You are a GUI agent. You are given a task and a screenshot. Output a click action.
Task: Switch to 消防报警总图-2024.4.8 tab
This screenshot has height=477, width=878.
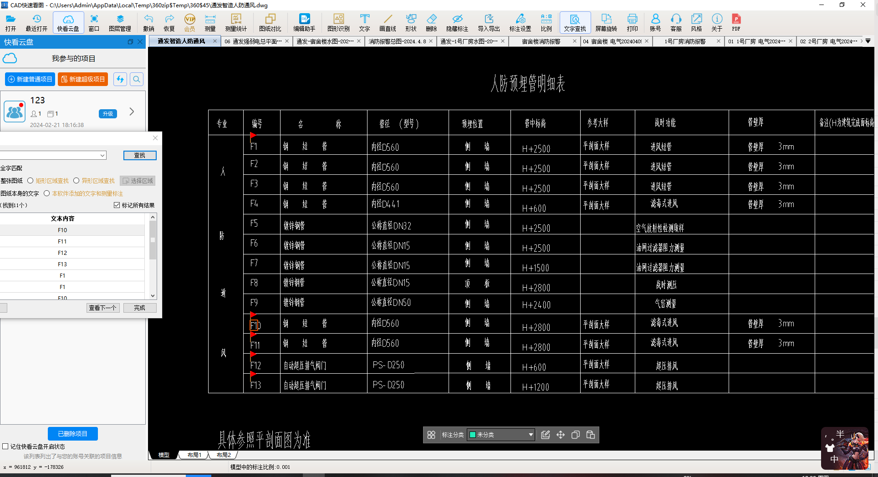[397, 41]
